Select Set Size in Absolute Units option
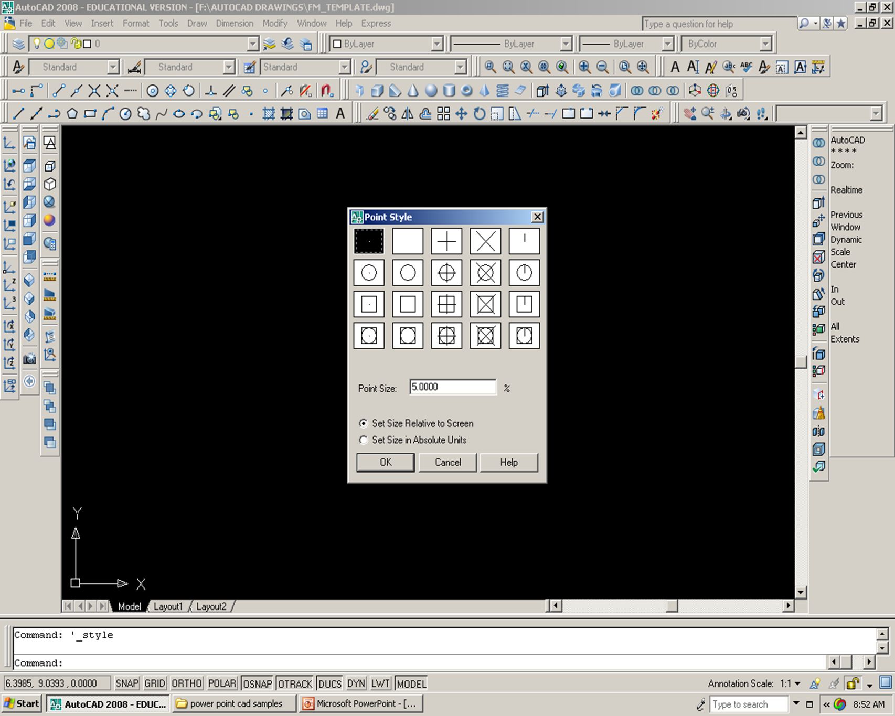This screenshot has height=716, width=895. tap(413, 440)
